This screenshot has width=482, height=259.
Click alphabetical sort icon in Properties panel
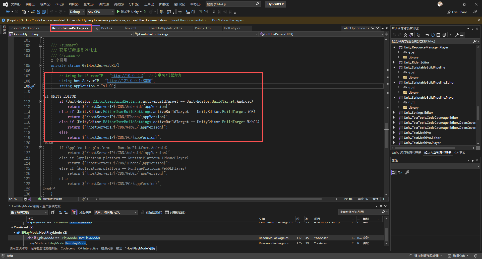(400, 172)
